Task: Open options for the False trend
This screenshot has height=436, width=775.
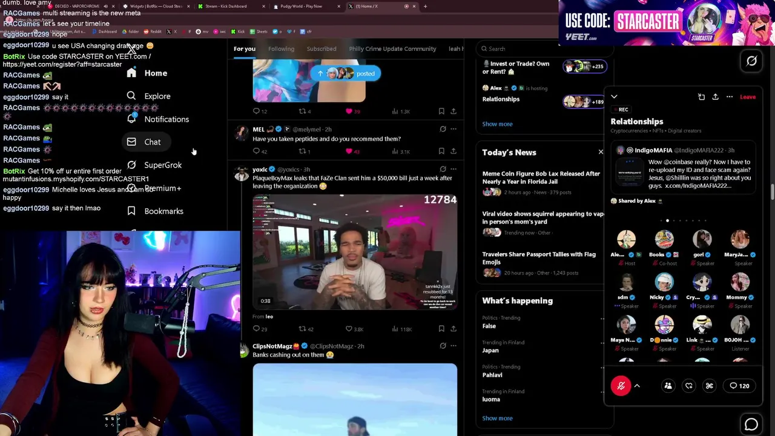Action: 602,319
